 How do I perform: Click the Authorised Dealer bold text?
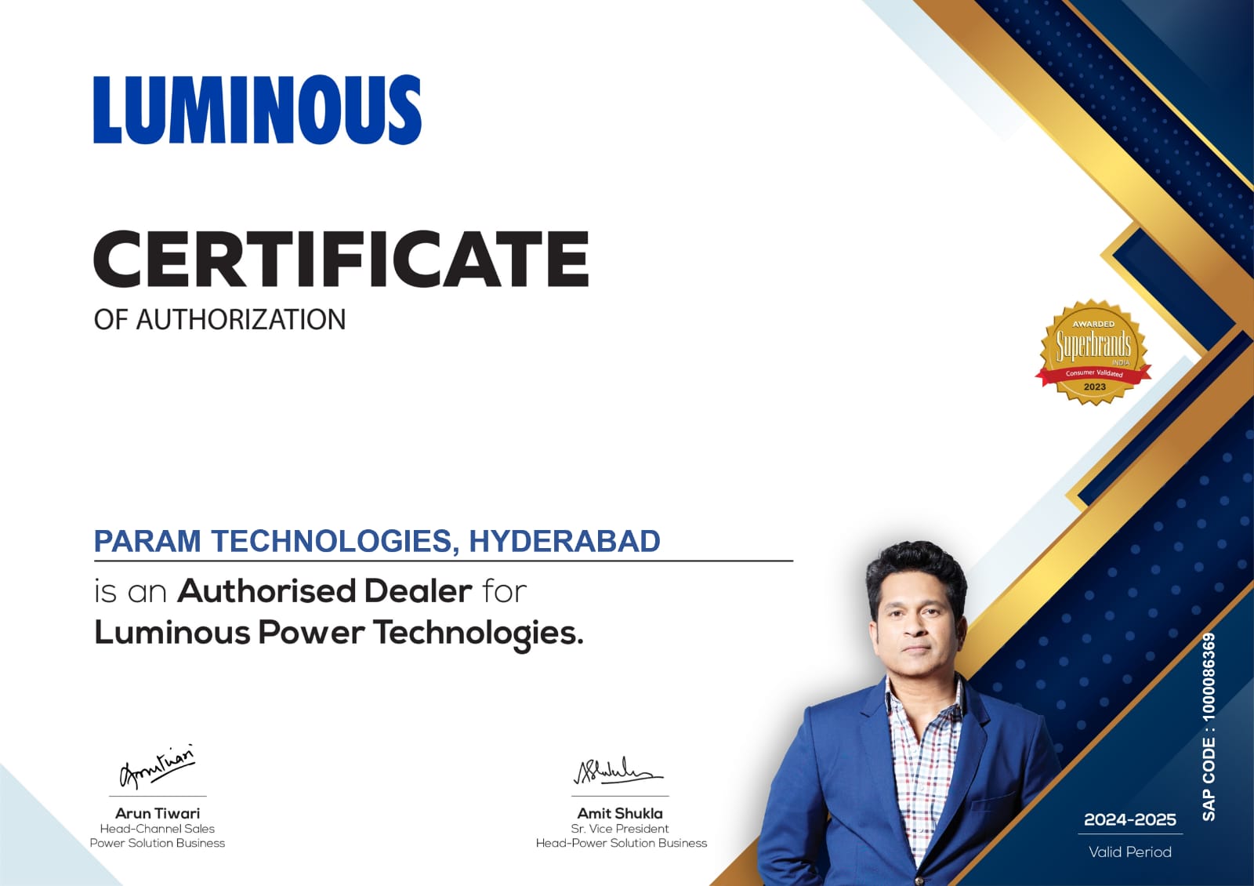(x=324, y=591)
